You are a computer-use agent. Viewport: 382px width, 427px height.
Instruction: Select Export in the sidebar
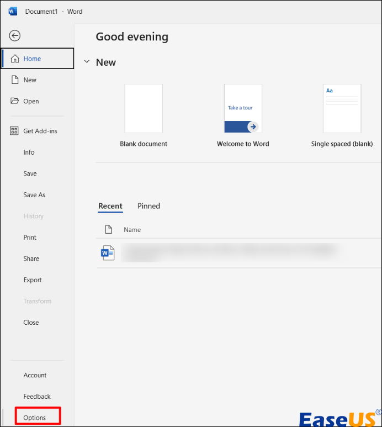38,280
